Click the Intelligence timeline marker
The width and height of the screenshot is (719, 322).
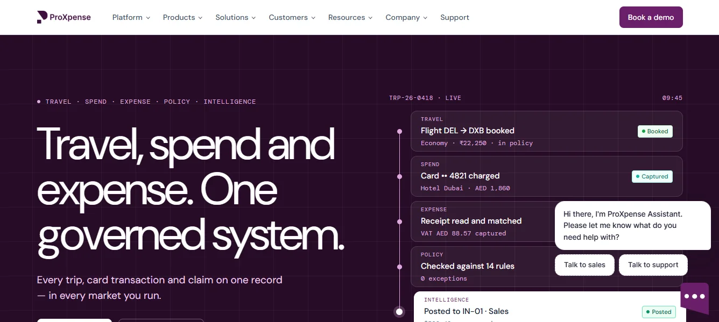coord(399,311)
